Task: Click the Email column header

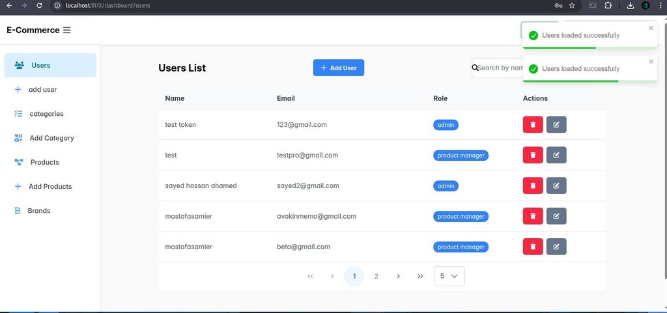Action: [286, 98]
